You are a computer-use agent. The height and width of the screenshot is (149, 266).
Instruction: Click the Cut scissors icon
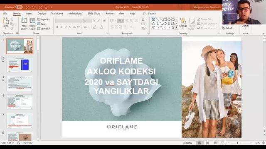12,19
